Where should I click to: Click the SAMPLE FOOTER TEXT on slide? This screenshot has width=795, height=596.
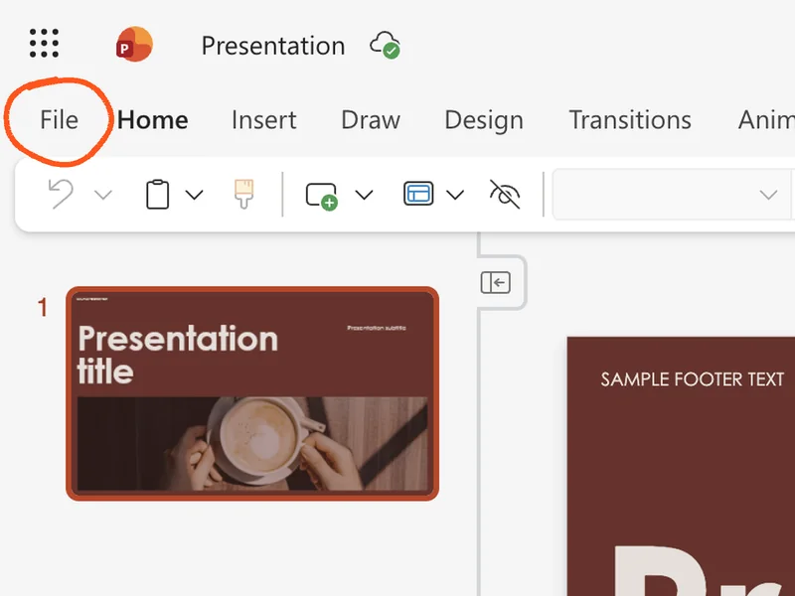click(692, 379)
